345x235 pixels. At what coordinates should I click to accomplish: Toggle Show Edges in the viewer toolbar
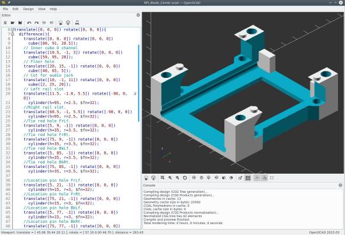tap(272, 178)
